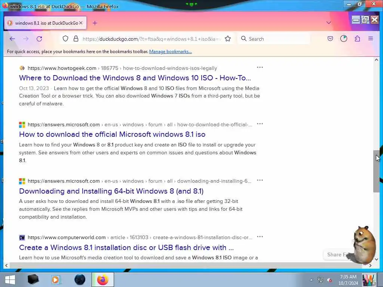Open more options for howtogeek result
Image resolution: width=383 pixels, height=287 pixels.
(260, 67)
